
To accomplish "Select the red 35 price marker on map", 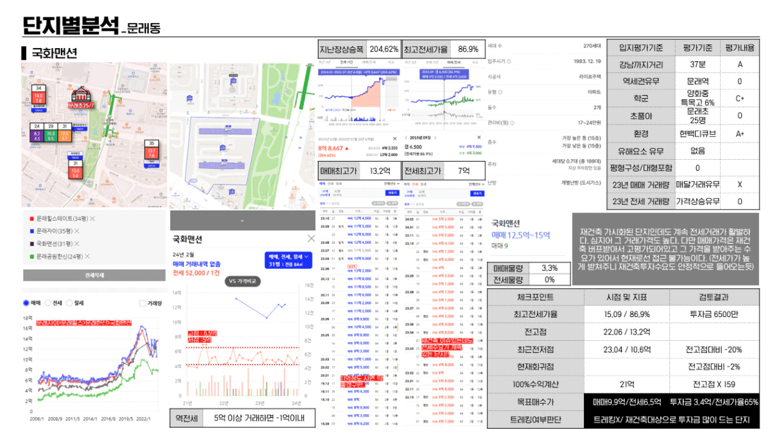I will coord(152,150).
